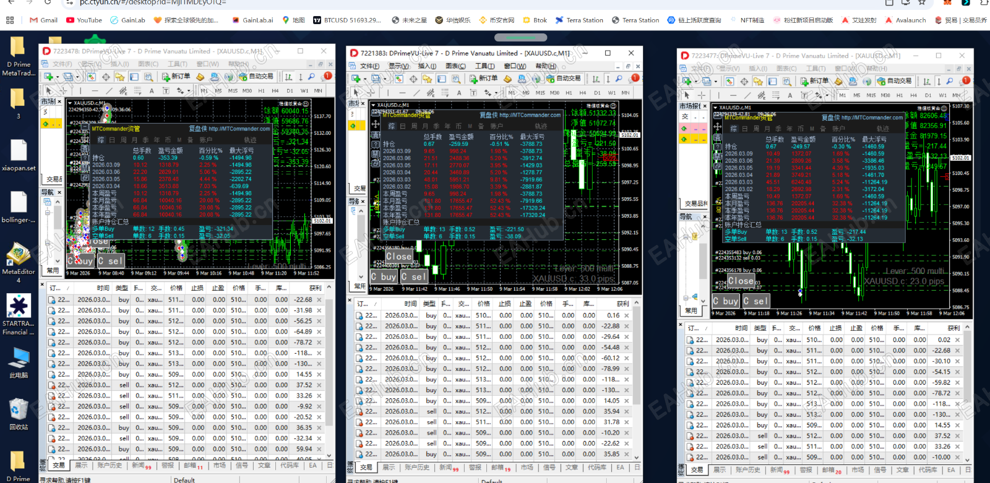Click 新订单 New Order in 7223477 window
Image resolution: width=990 pixels, height=483 pixels.
tap(814, 81)
